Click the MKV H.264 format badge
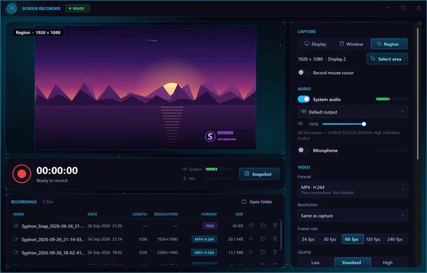The image size is (427, 273). (x=204, y=252)
